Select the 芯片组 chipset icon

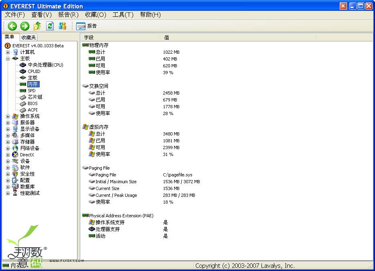tap(23, 97)
